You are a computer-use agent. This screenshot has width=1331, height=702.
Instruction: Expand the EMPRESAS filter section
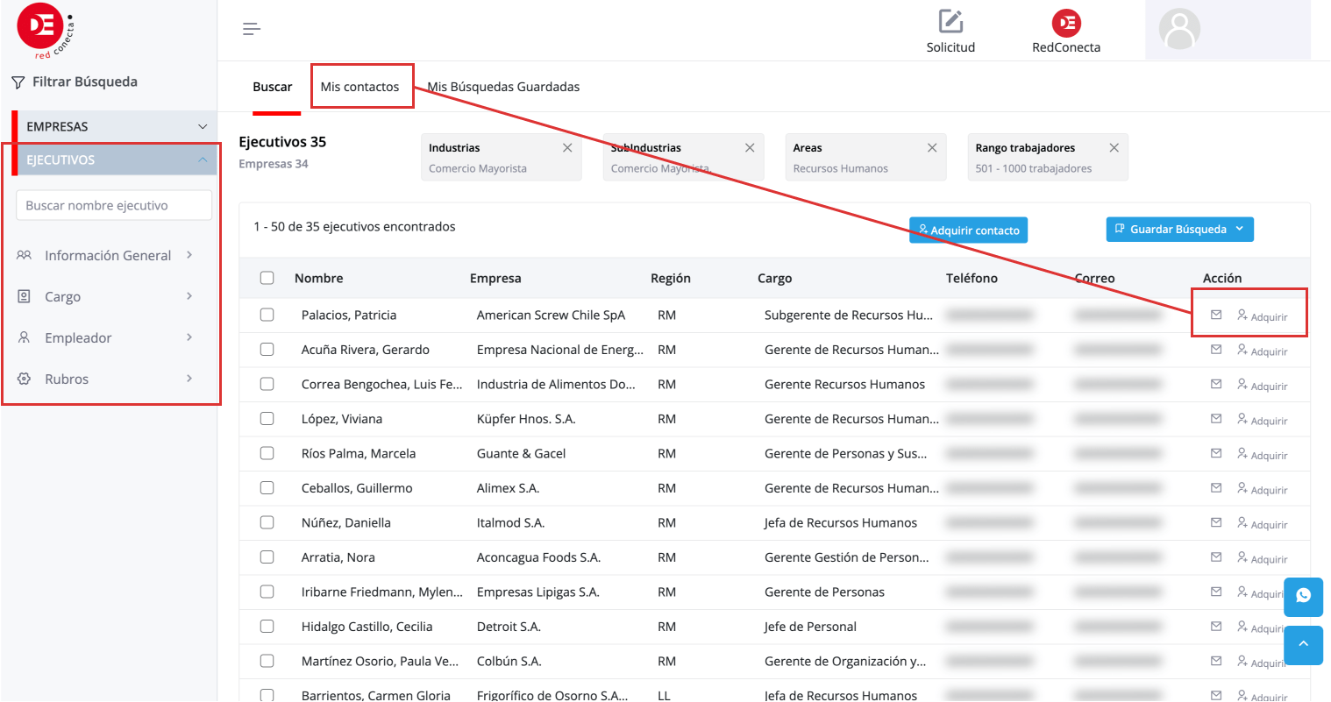(x=115, y=126)
